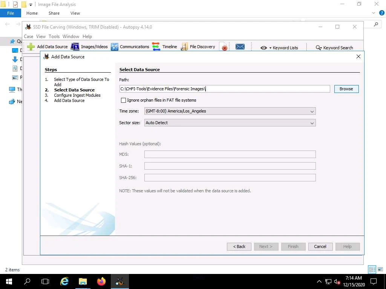Open the Windows Start menu

click(x=9, y=281)
